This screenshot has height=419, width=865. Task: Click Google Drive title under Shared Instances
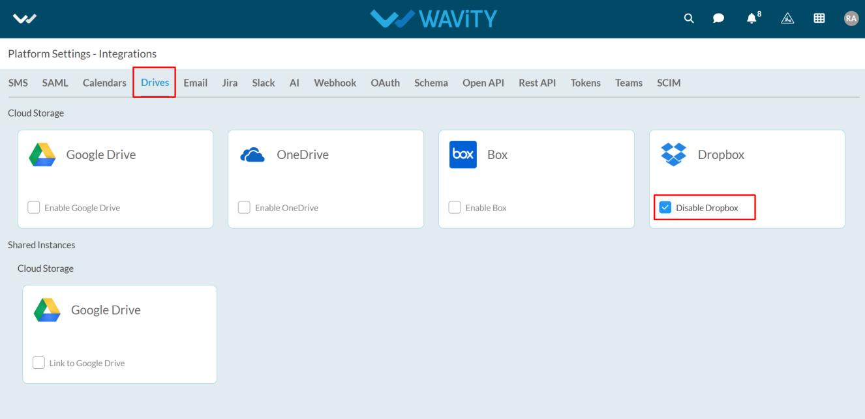(106, 310)
